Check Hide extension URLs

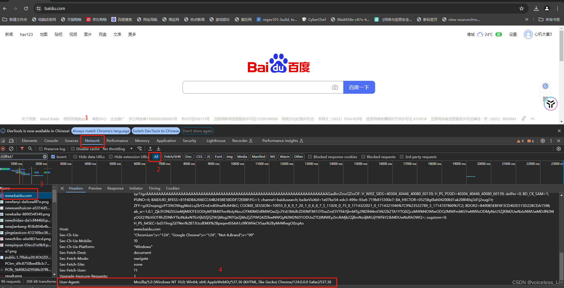click(111, 157)
